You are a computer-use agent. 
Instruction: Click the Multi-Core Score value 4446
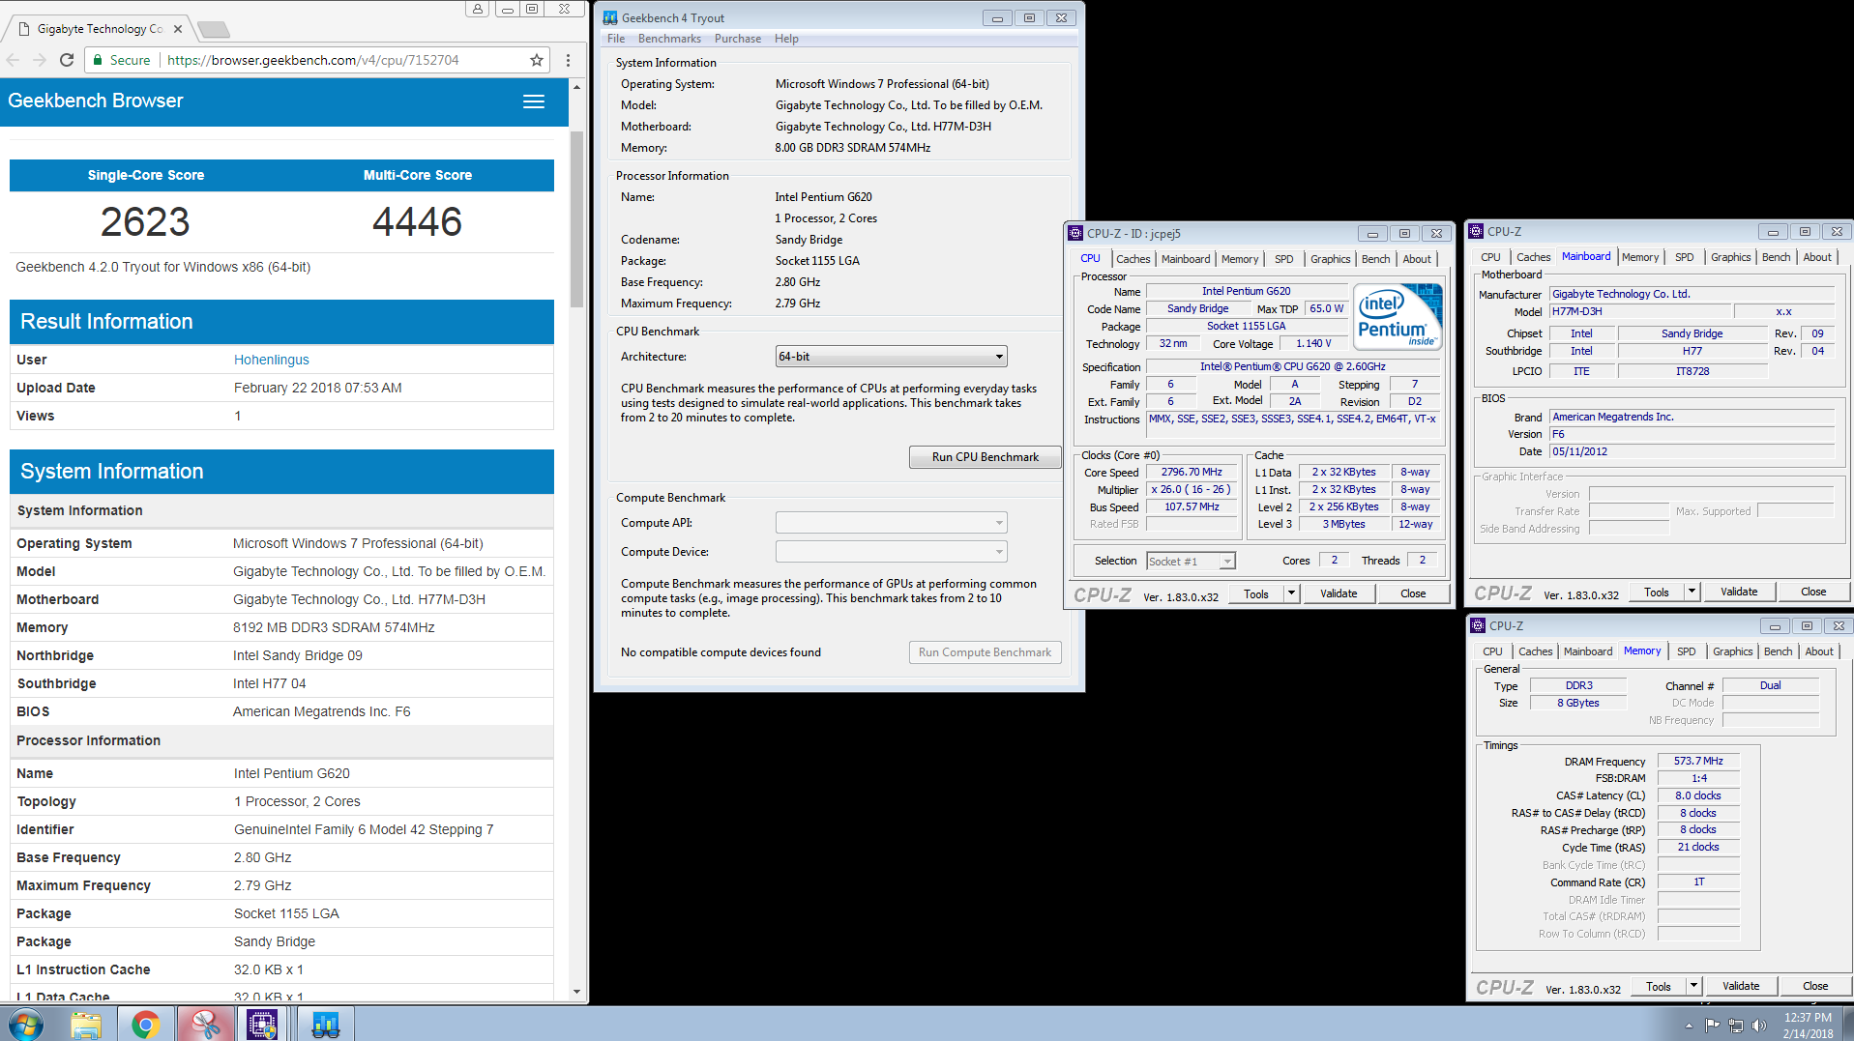pos(417,222)
